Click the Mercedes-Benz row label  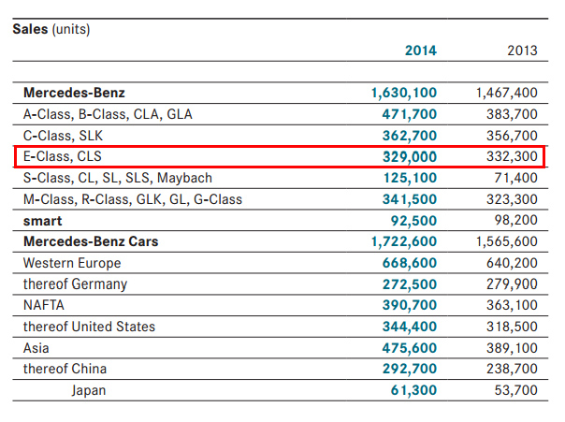click(x=74, y=94)
